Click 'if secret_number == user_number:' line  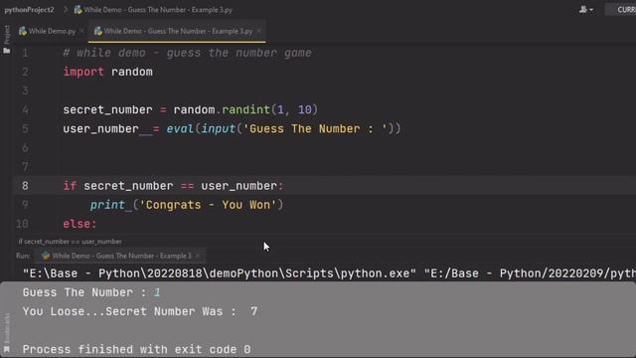[x=173, y=186]
